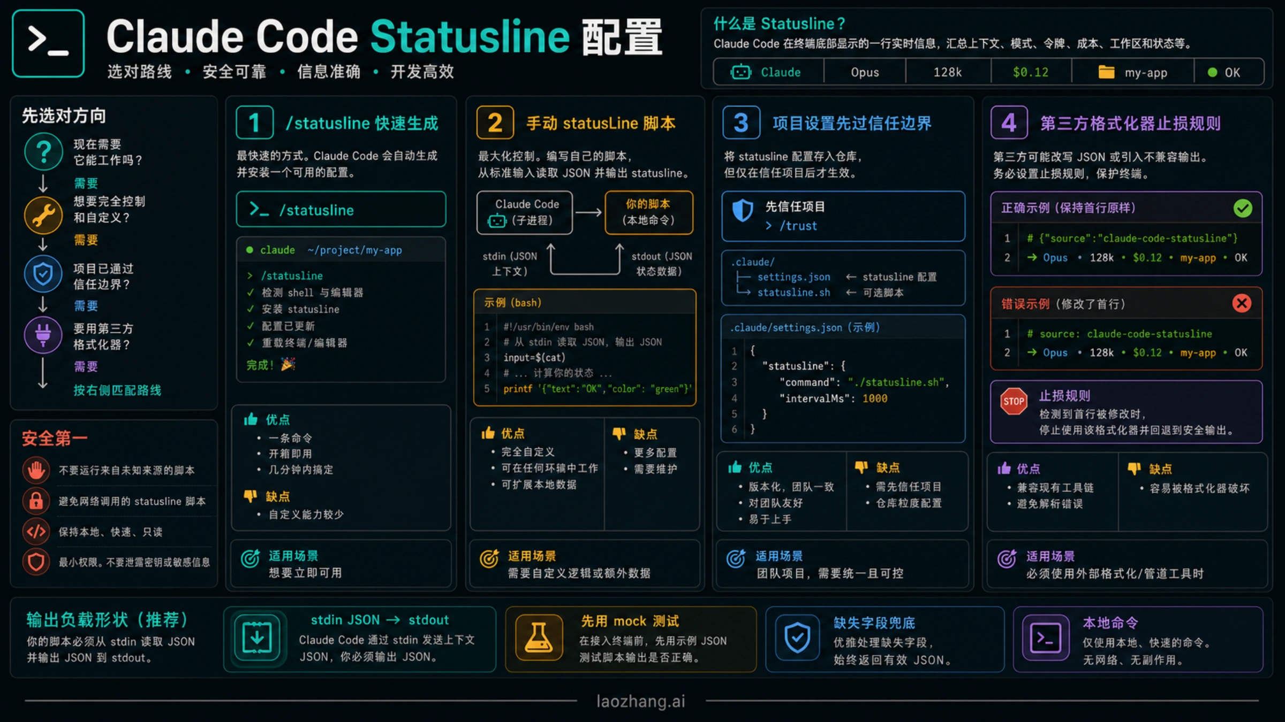
Task: Click the number 2 section badge
Action: pos(495,122)
